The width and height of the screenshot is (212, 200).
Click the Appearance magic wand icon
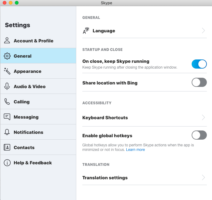7,71
